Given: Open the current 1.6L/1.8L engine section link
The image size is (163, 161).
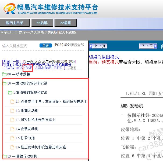Looking at the screenshot, I should click(x=37, y=66).
